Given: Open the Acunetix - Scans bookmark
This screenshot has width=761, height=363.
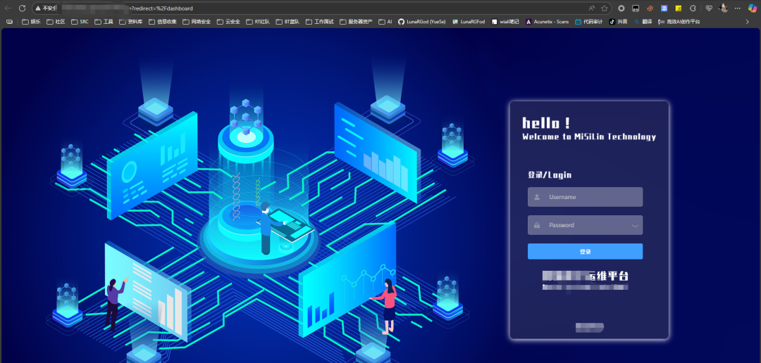Looking at the screenshot, I should click(x=547, y=21).
